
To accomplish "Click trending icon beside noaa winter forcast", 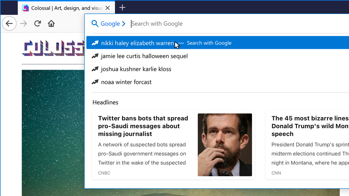I will click(95, 82).
